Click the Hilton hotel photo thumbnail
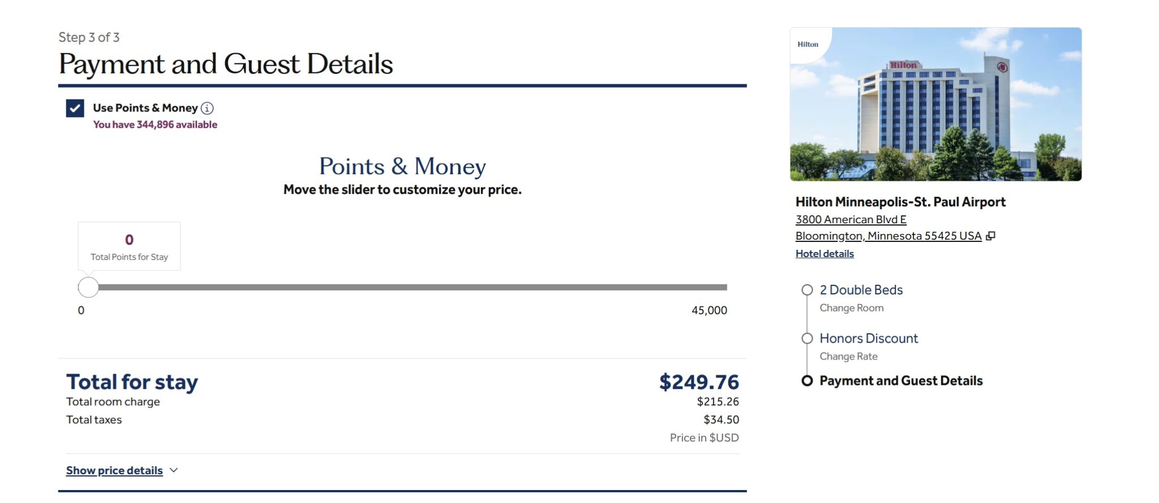Screen dimensions: 1159x503 point(935,104)
